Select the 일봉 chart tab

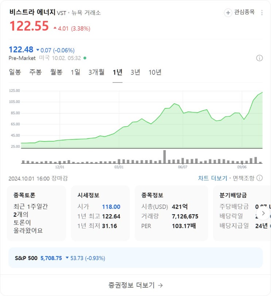[x=15, y=72]
